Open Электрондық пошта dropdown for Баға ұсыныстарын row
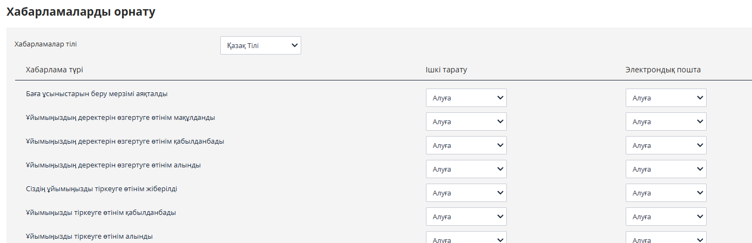This screenshot has height=243, width=752. pos(666,98)
